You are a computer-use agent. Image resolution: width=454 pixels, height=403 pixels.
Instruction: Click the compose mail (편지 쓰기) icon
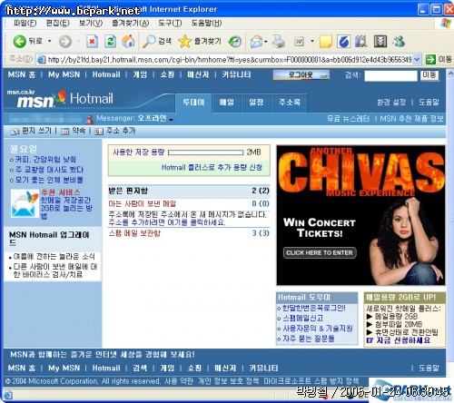[15, 131]
